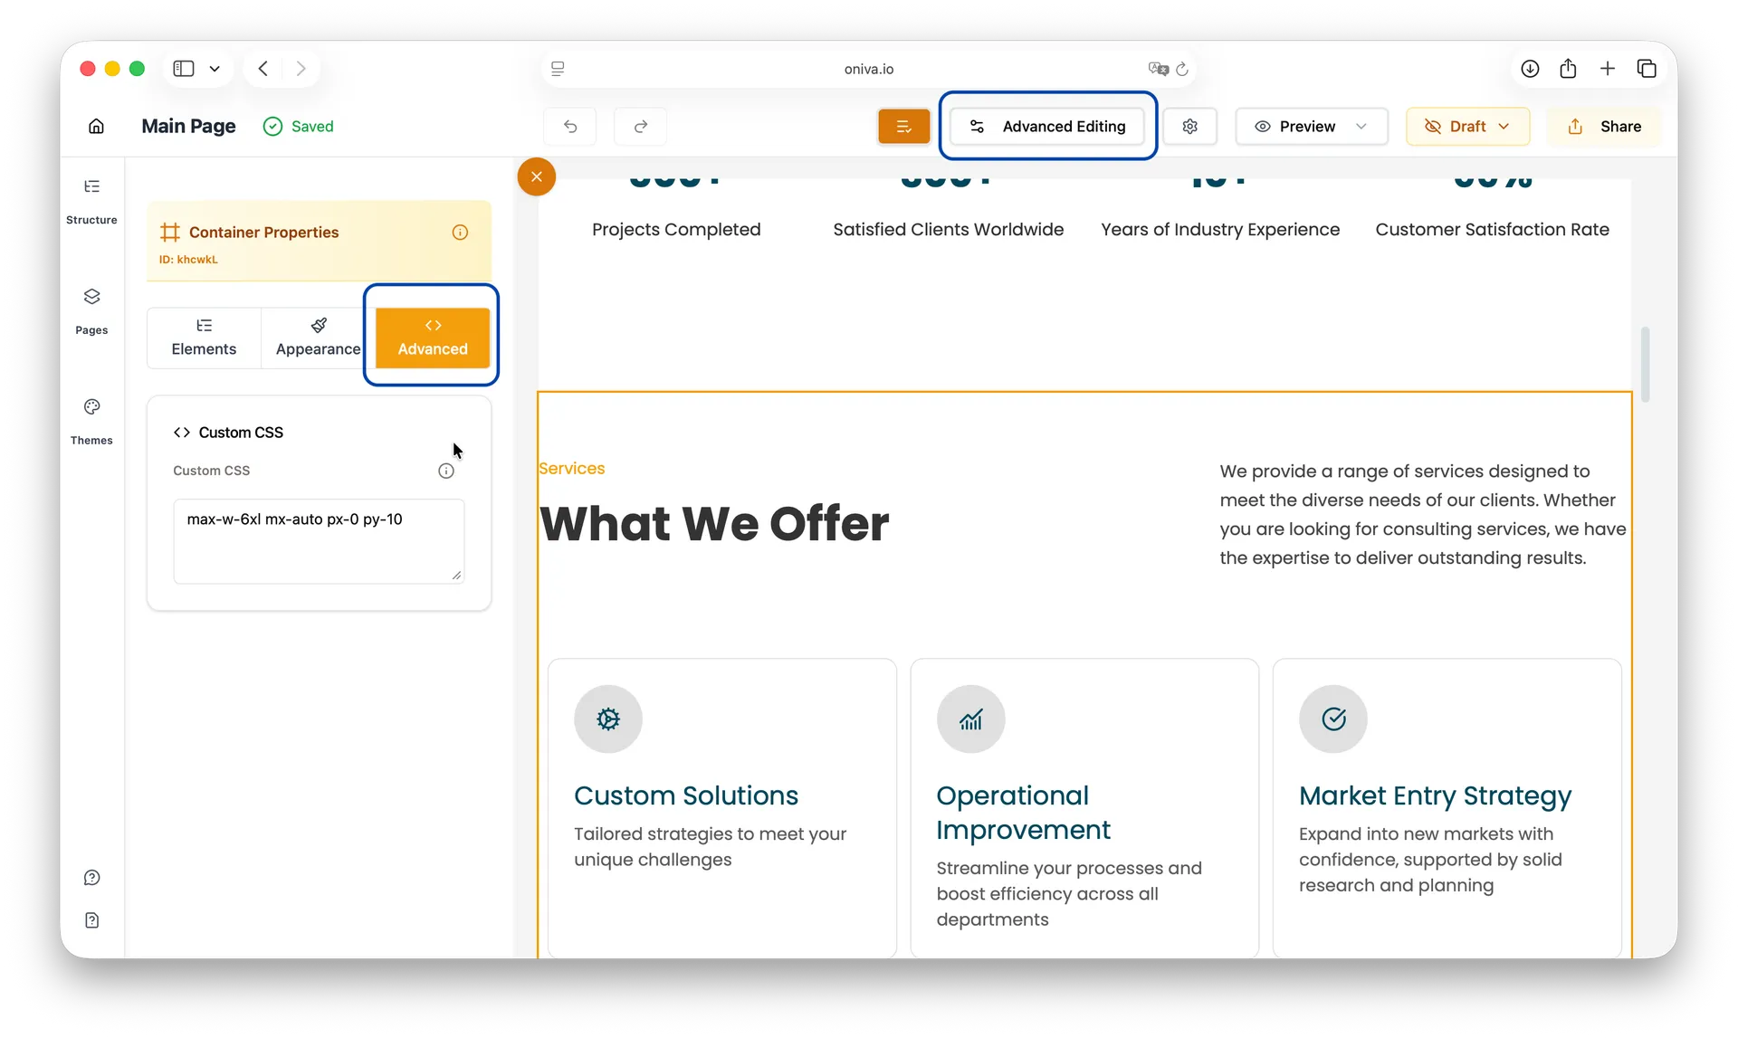Show Container Properties info tooltip
Viewport: 1738px width, 1038px height.
tap(461, 233)
